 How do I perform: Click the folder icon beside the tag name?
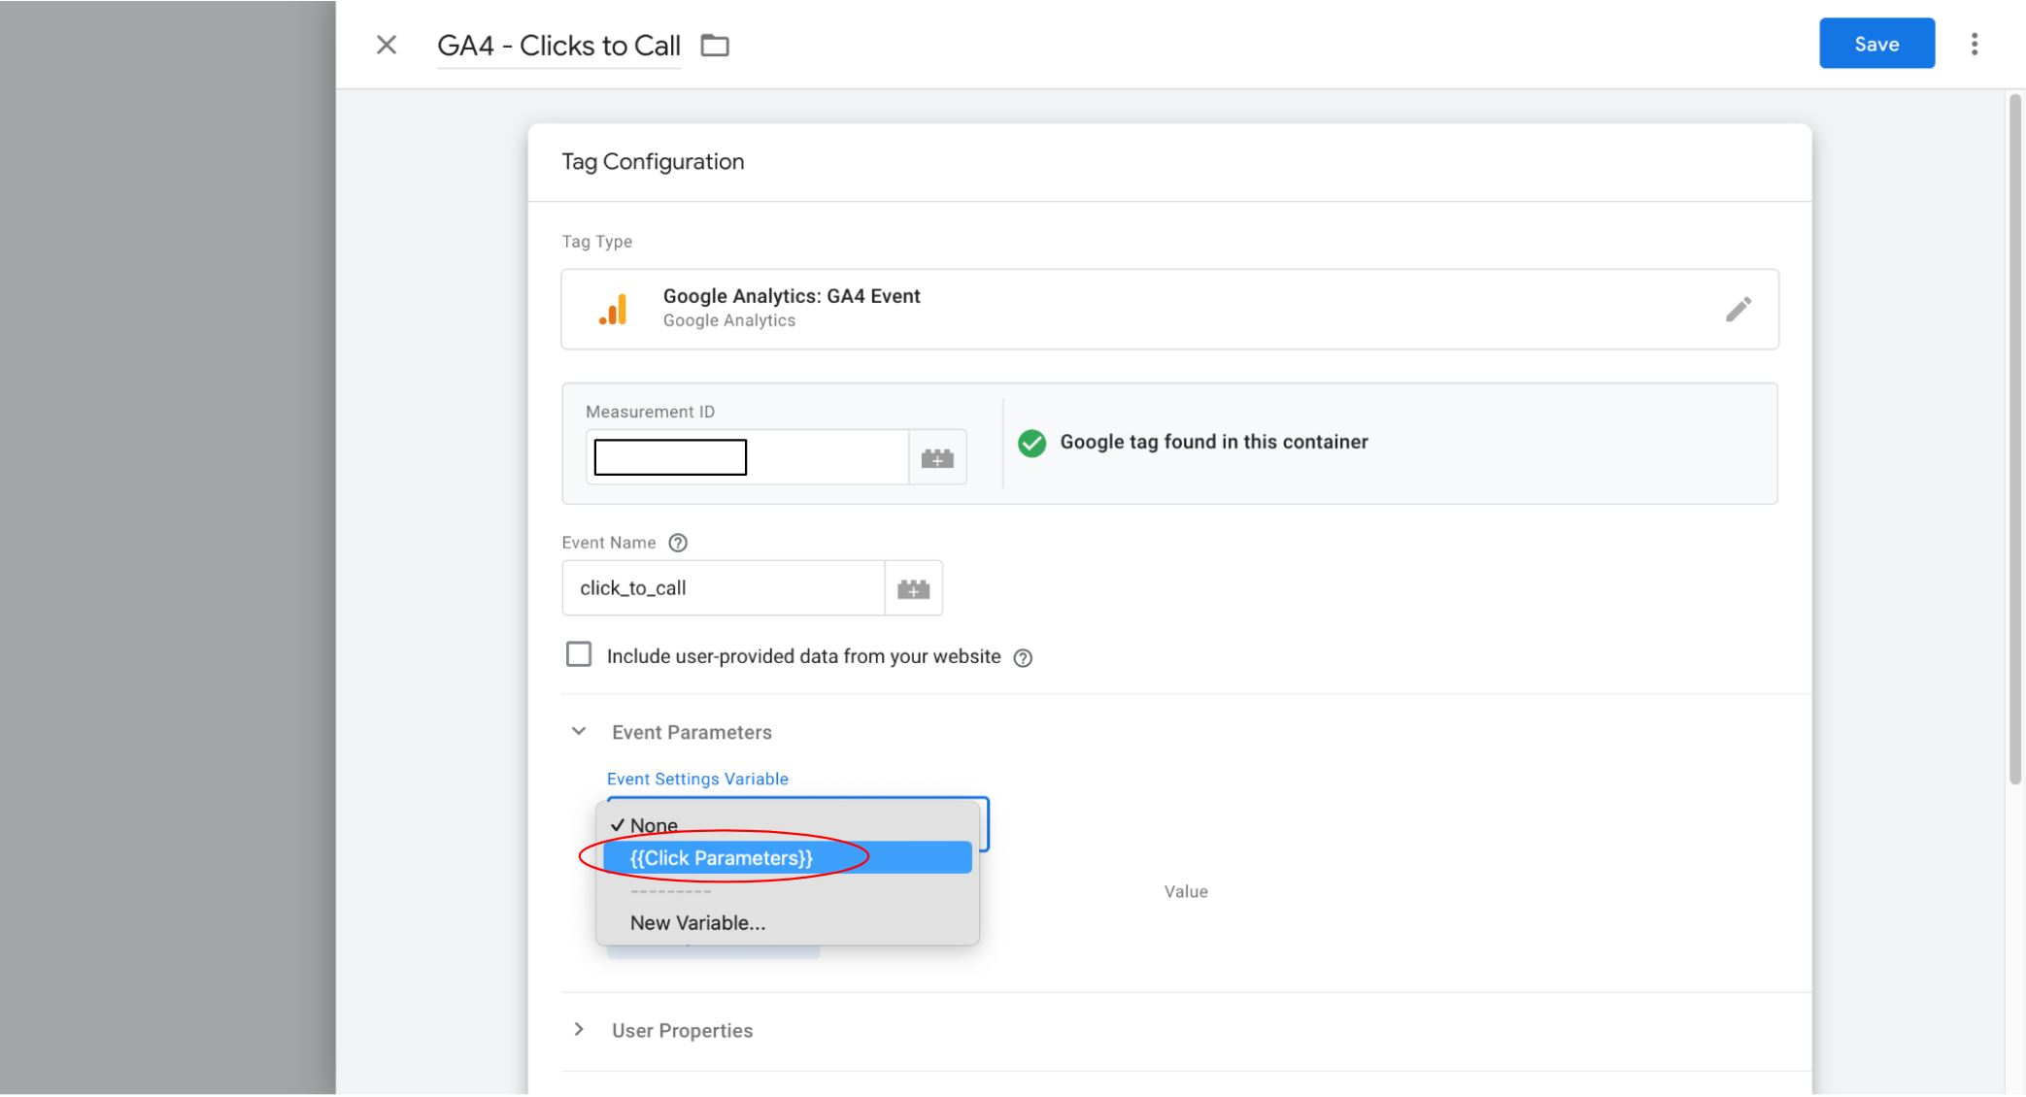(715, 45)
